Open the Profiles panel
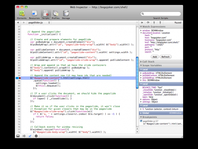198x149 pixels. [56, 15]
